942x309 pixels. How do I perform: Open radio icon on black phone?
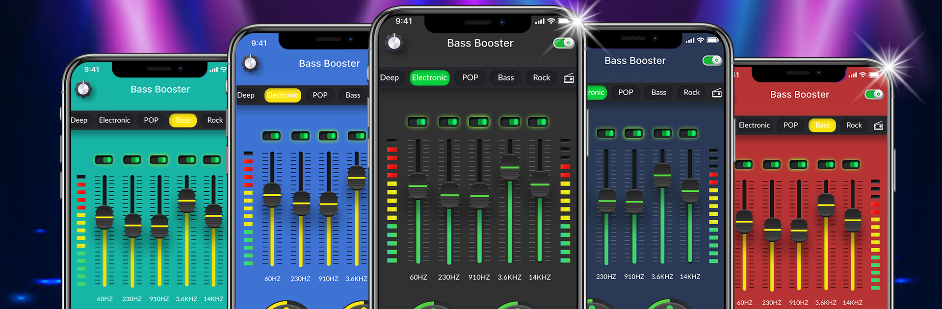click(569, 78)
